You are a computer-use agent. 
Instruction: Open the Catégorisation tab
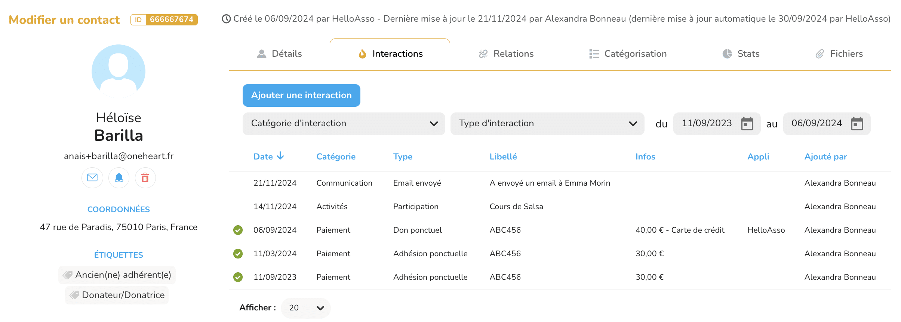(x=628, y=54)
